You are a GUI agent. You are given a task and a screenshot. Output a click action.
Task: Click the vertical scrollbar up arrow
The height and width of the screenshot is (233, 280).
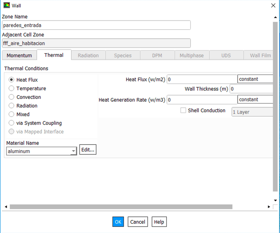point(275,17)
